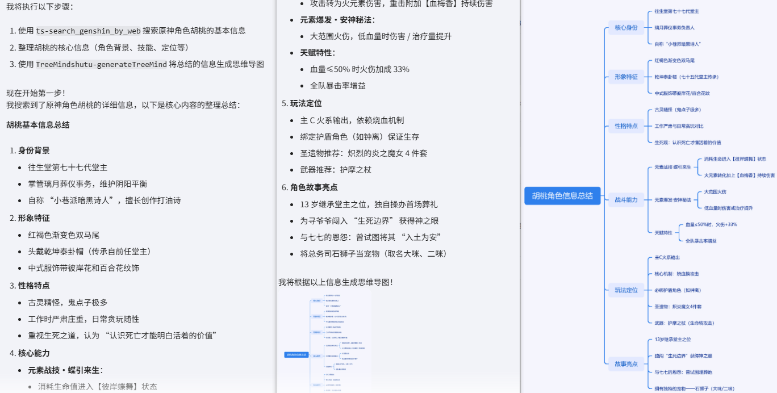
Task: Select mind map sub-node 元素爆发·安神秘法
Action: (x=672, y=200)
